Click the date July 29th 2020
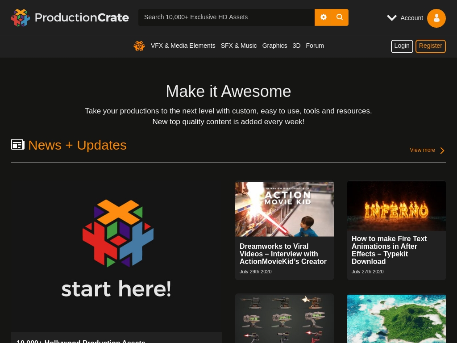 [x=256, y=272]
